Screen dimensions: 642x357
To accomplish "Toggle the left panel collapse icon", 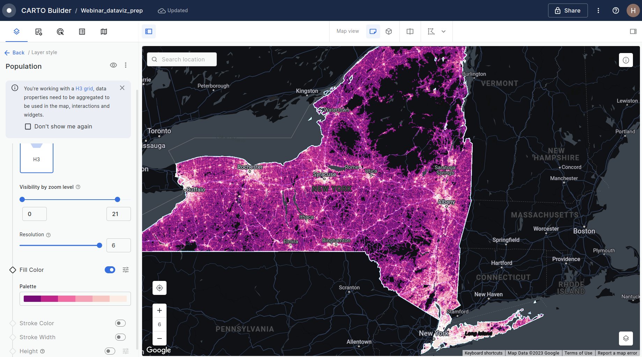I will 149,31.
